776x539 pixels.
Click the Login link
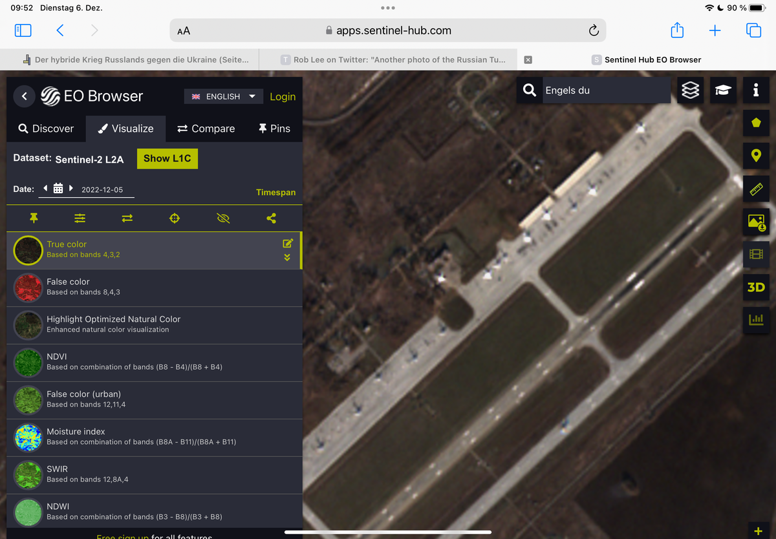click(x=283, y=96)
